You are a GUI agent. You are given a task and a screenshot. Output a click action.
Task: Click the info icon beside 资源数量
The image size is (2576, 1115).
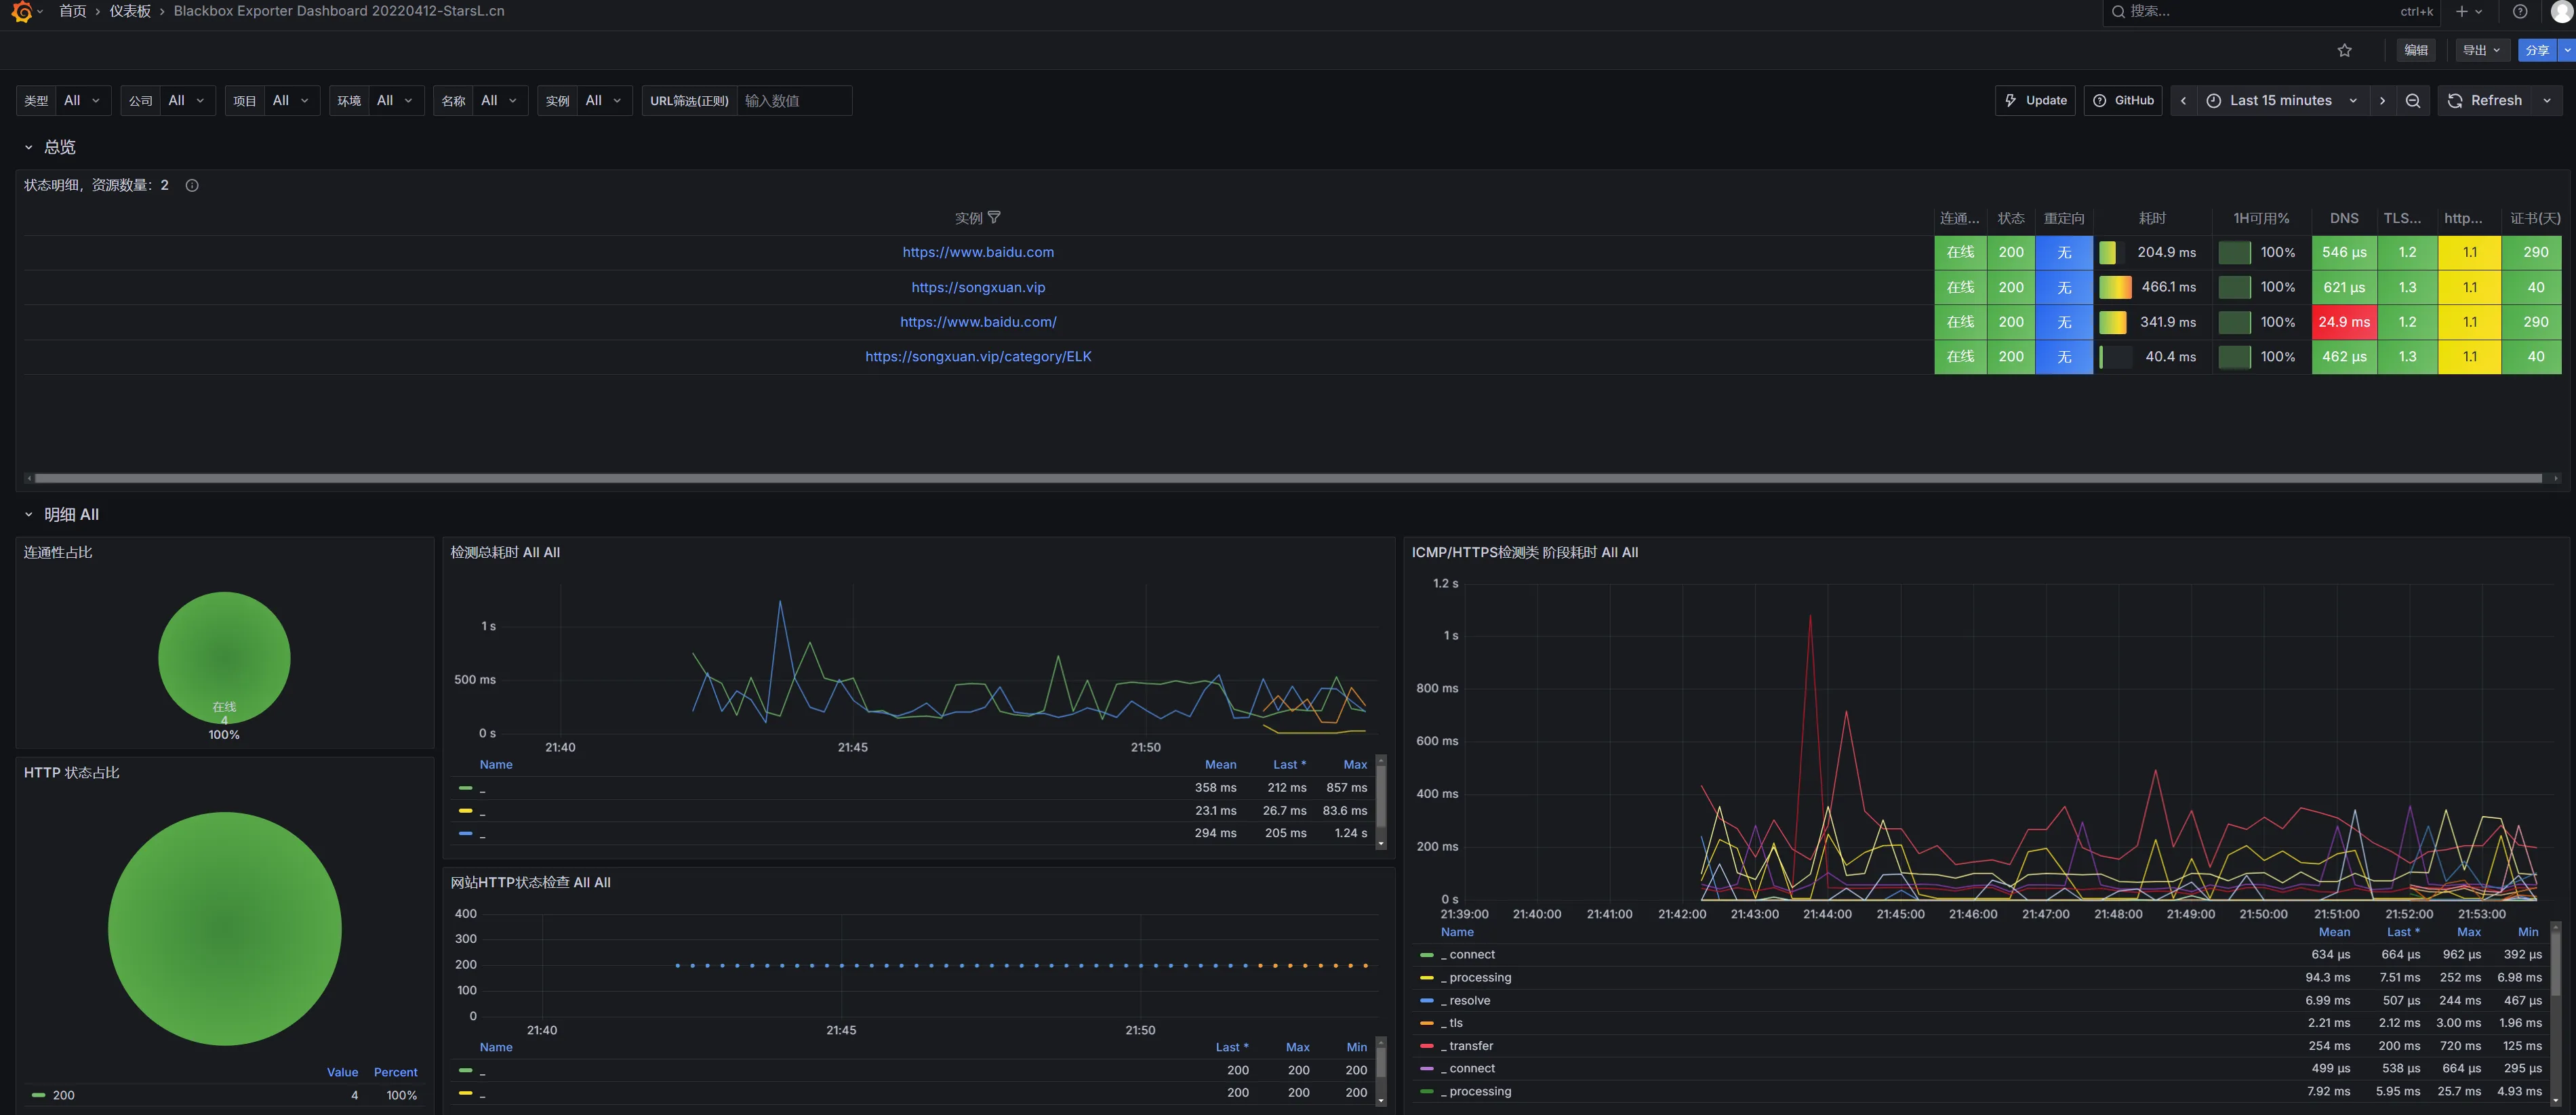tap(192, 185)
